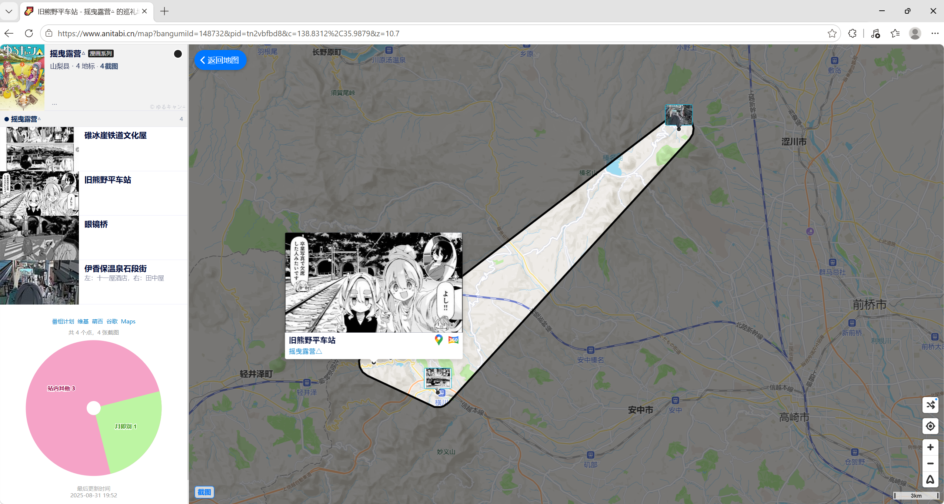
Task: Open the 维基 link
Action: (x=83, y=322)
